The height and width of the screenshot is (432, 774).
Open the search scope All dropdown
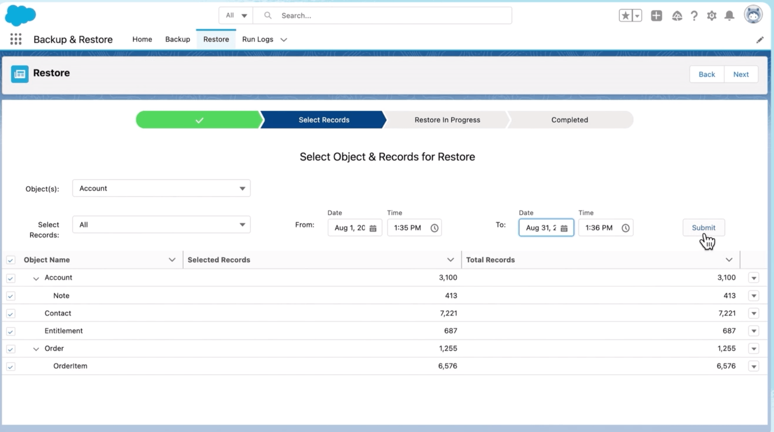coord(236,16)
